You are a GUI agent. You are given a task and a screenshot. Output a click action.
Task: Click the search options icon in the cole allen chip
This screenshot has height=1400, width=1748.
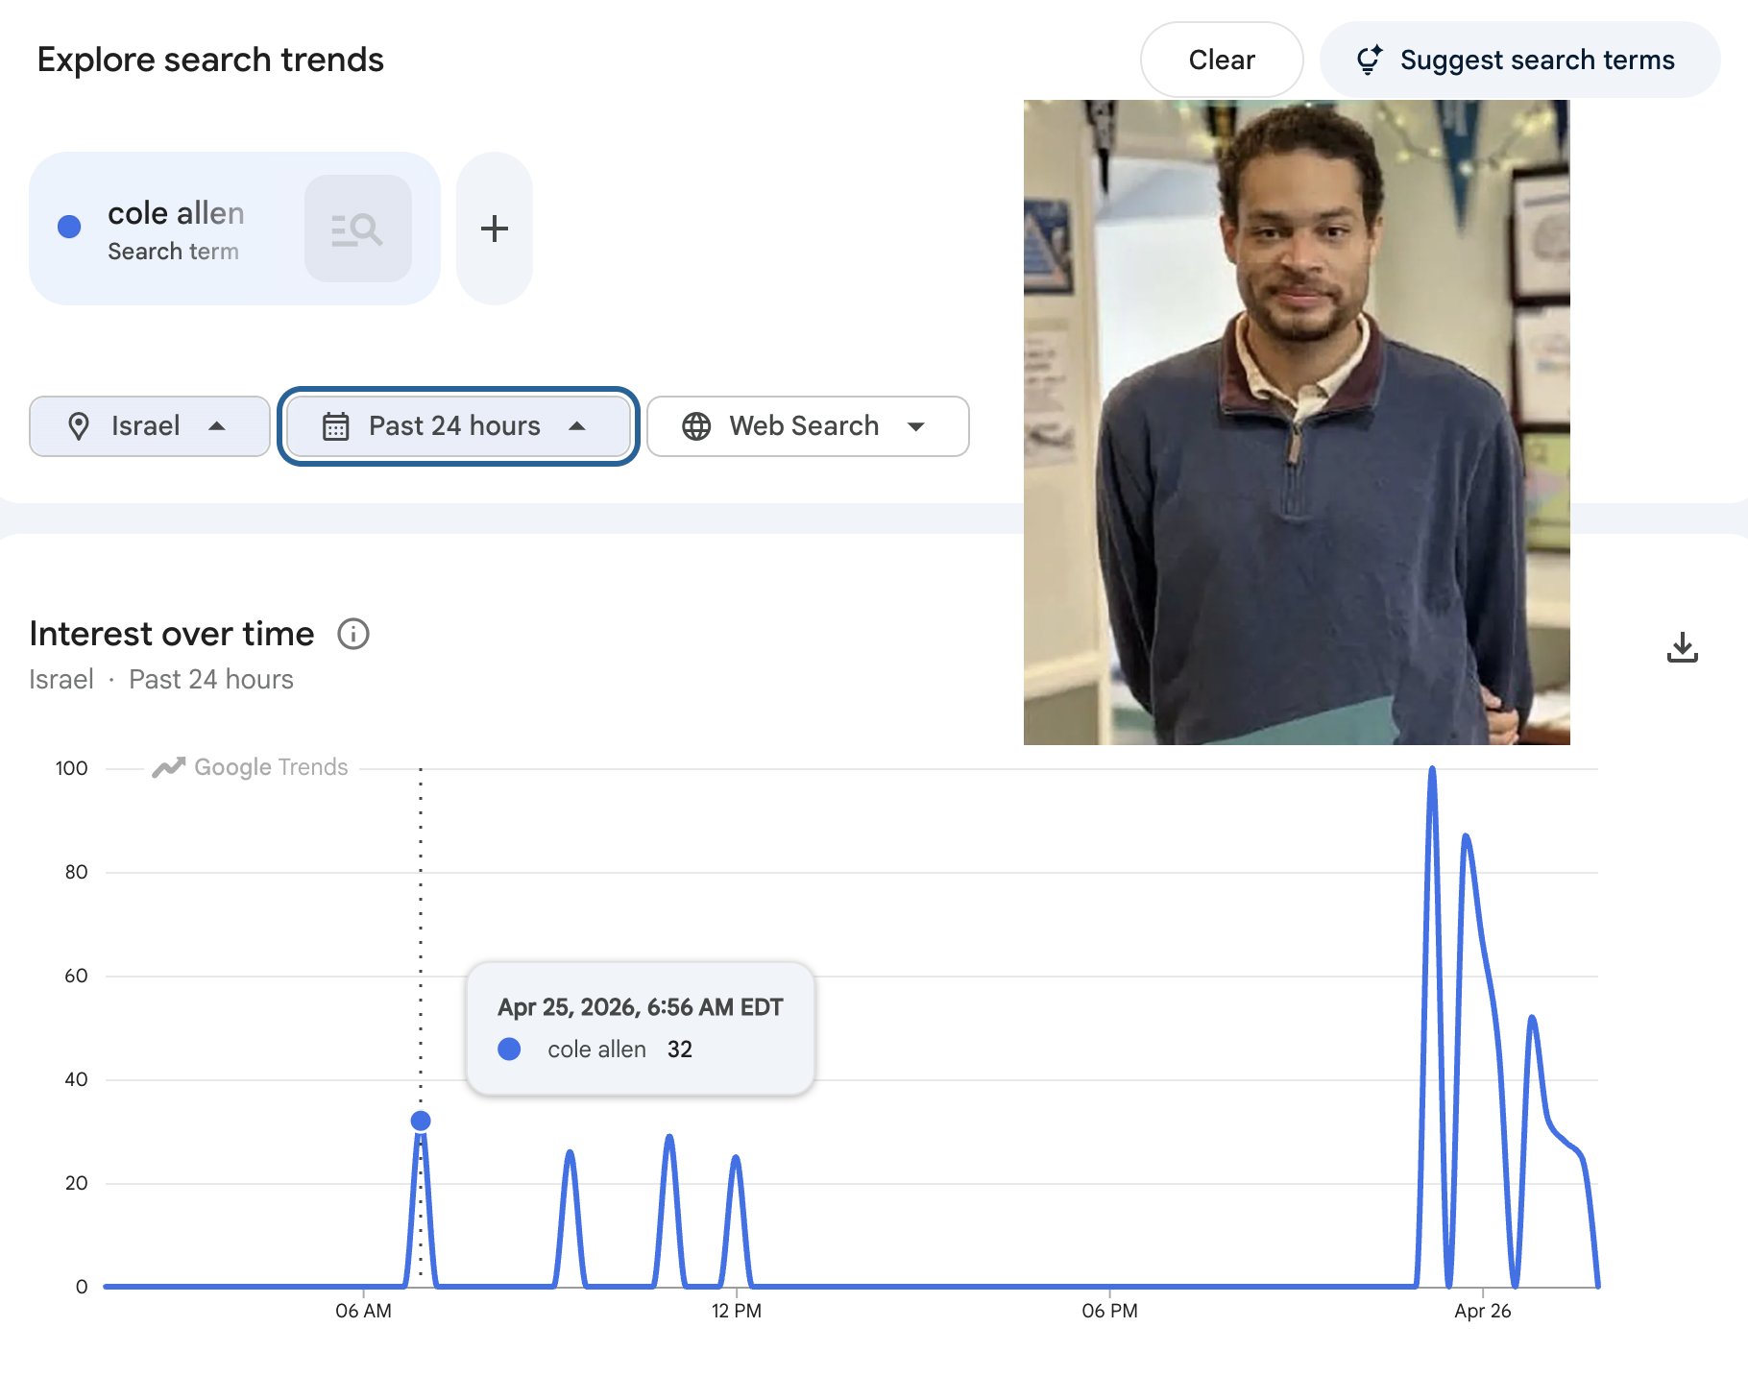[x=358, y=229]
